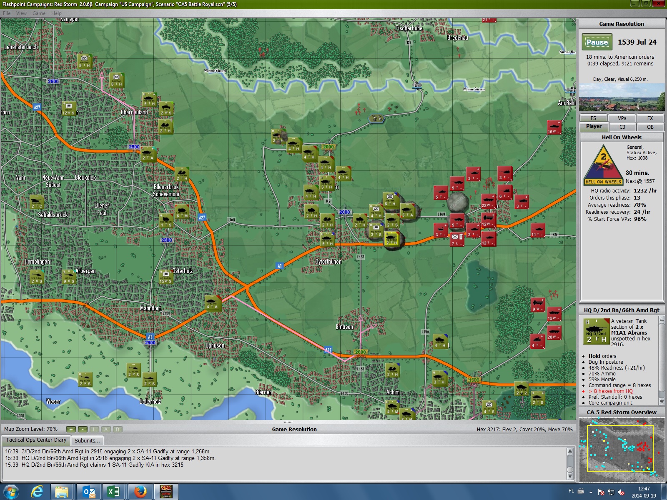The height and width of the screenshot is (500, 667).
Task: Switch to the FS tab
Action: point(593,118)
